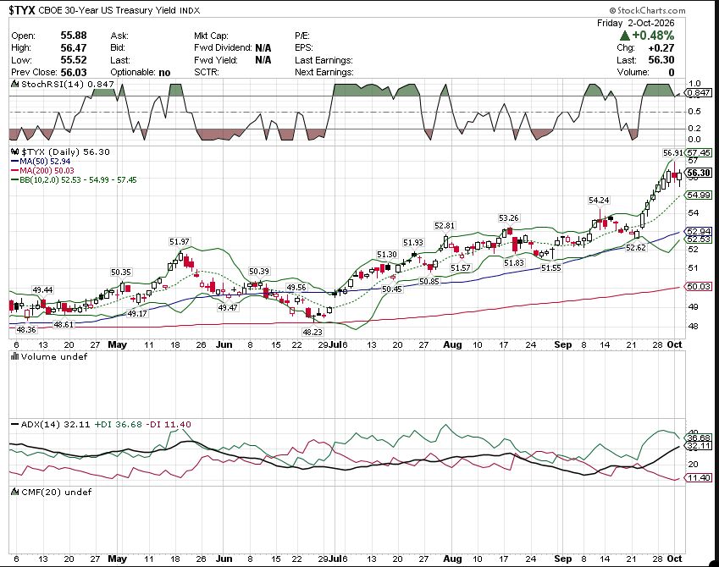Click the icon beside CMF(20) undef
The width and height of the screenshot is (719, 567).
pos(15,492)
